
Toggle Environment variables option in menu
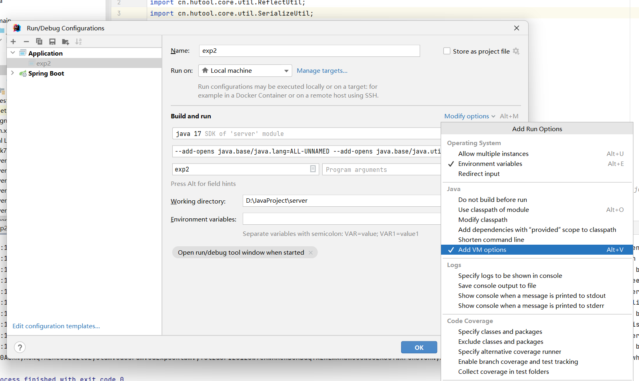tap(537, 164)
